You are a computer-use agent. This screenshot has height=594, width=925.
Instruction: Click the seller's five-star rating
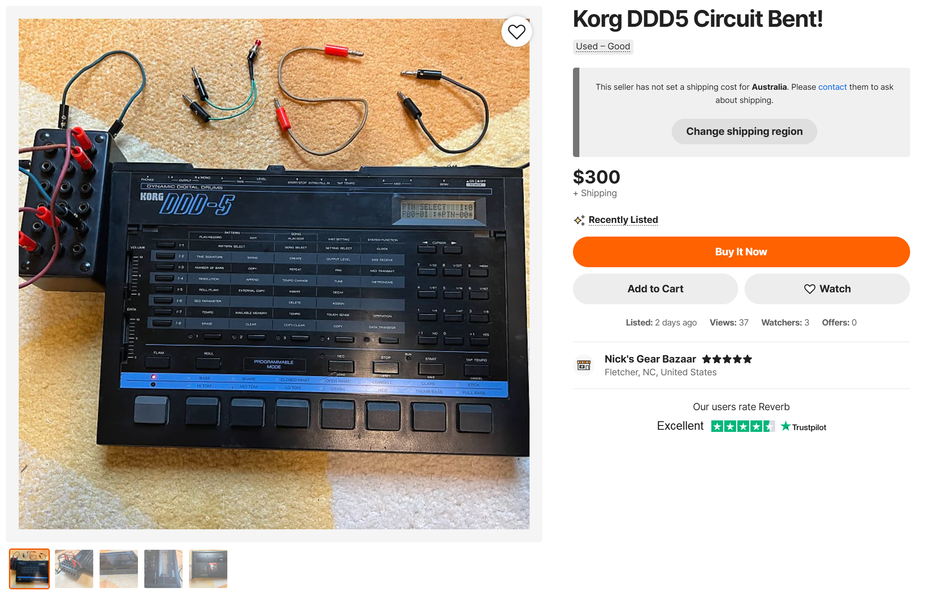click(727, 359)
